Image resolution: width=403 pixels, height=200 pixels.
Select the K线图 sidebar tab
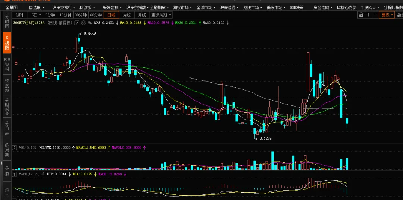coord(7,42)
